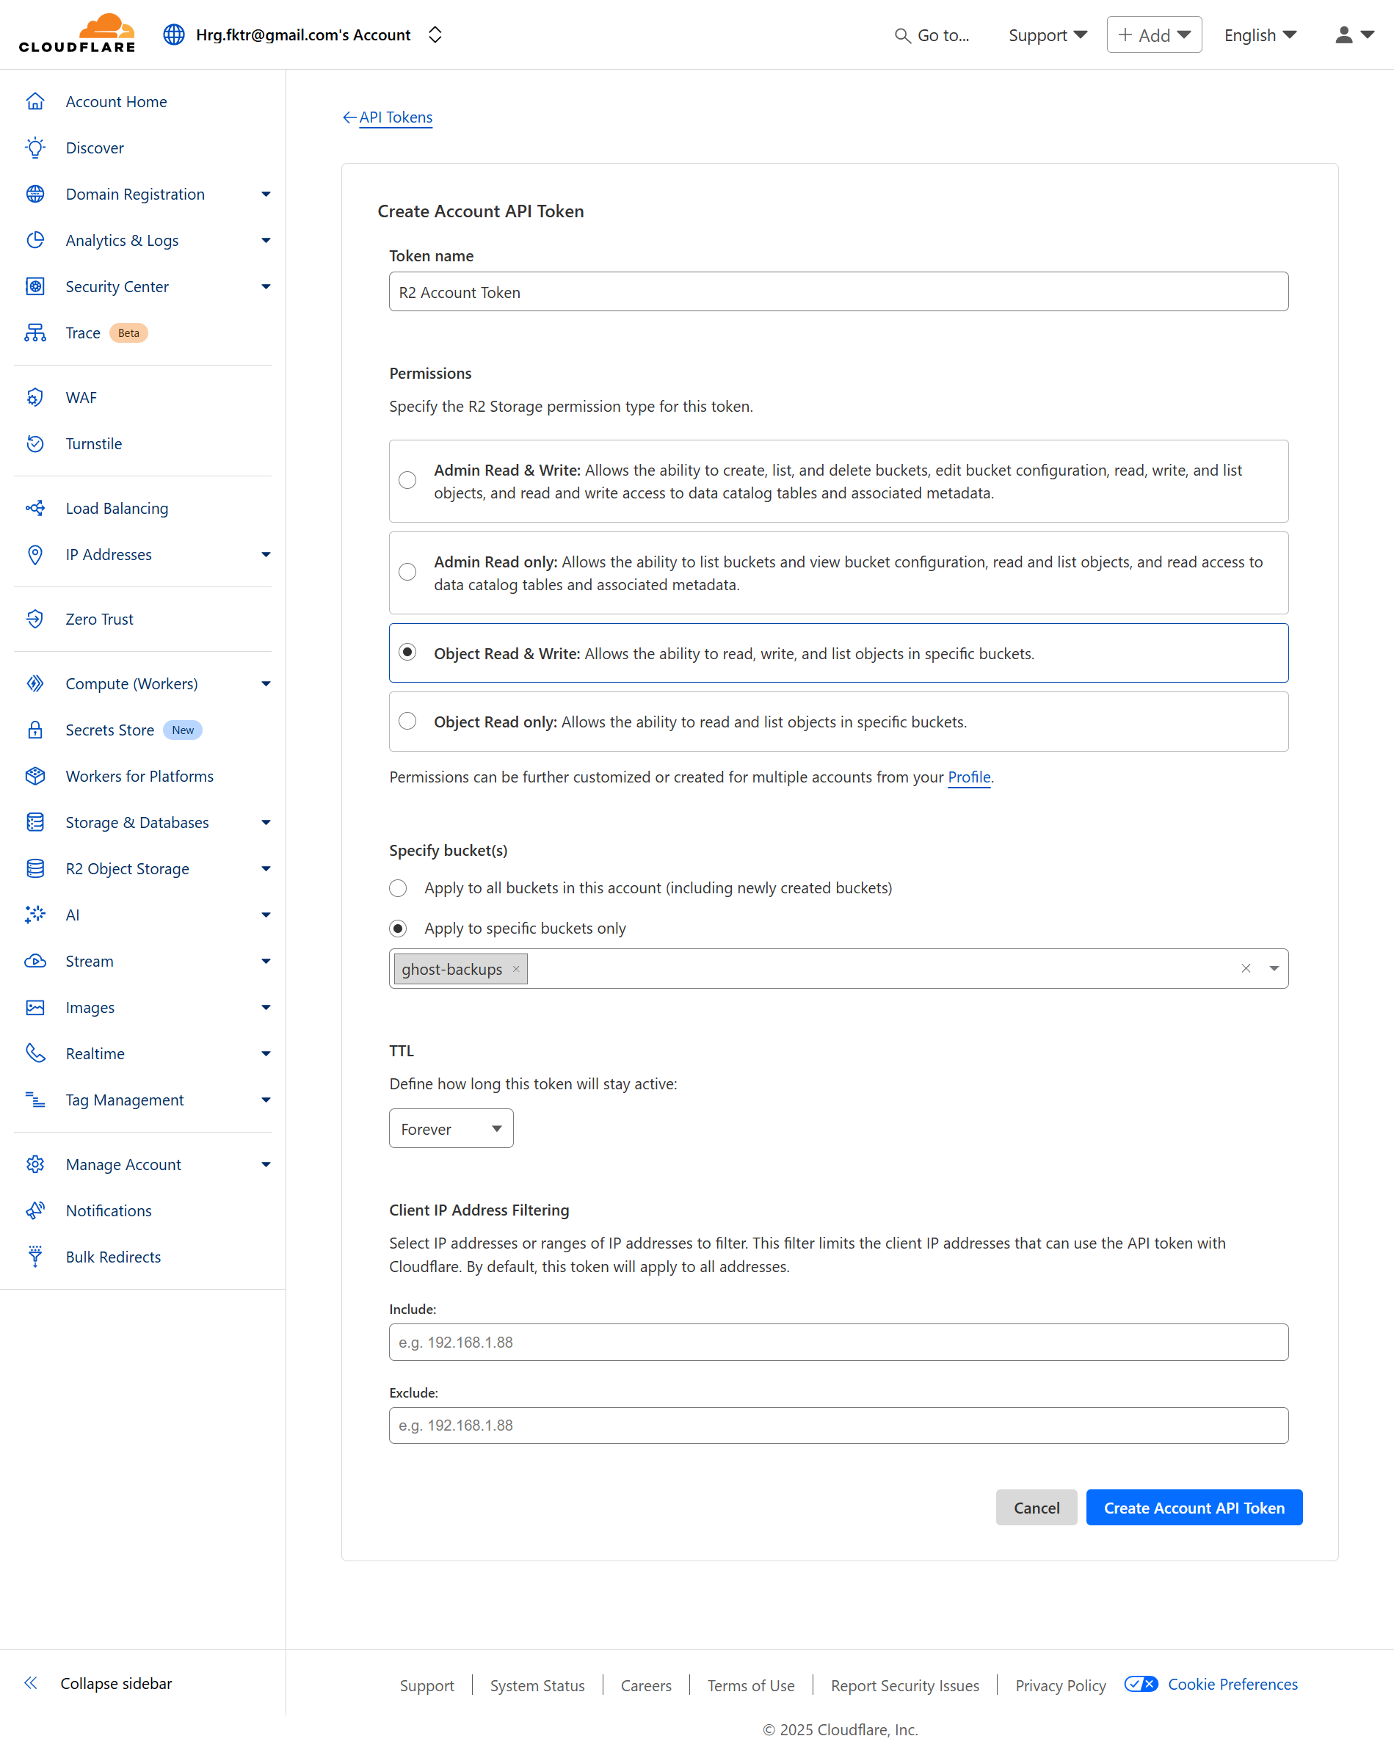
Task: Click the Tag Management icon
Action: 35,1099
